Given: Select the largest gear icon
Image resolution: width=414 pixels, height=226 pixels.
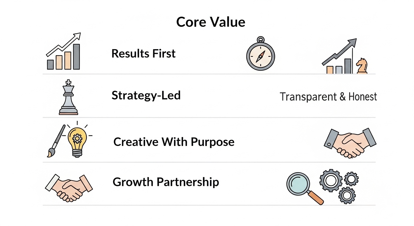Looking at the screenshot, I should [330, 180].
